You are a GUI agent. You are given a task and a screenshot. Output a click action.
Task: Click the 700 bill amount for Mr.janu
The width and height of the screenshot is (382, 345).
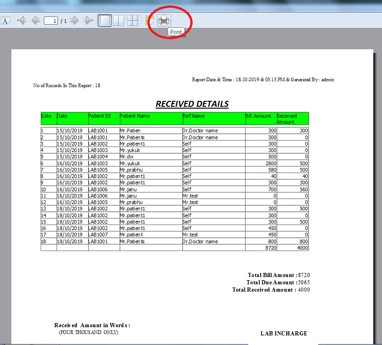point(272,189)
